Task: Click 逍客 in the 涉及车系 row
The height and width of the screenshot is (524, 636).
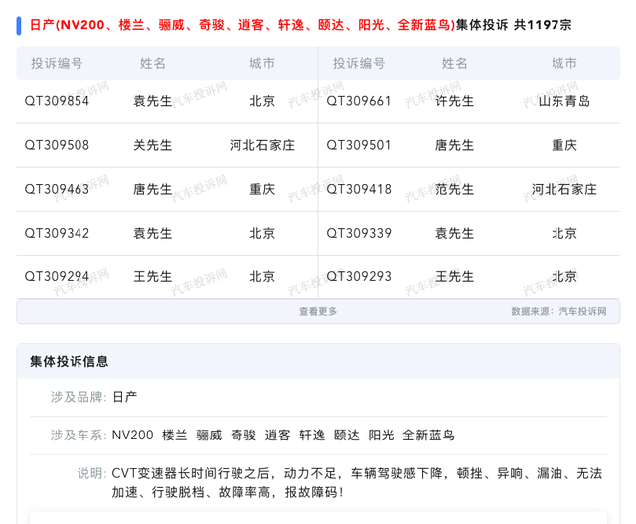Action: pos(278,436)
